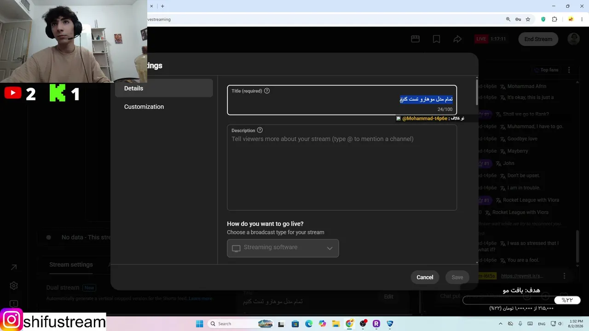Click into the Description text area
The height and width of the screenshot is (331, 589).
[x=342, y=167]
